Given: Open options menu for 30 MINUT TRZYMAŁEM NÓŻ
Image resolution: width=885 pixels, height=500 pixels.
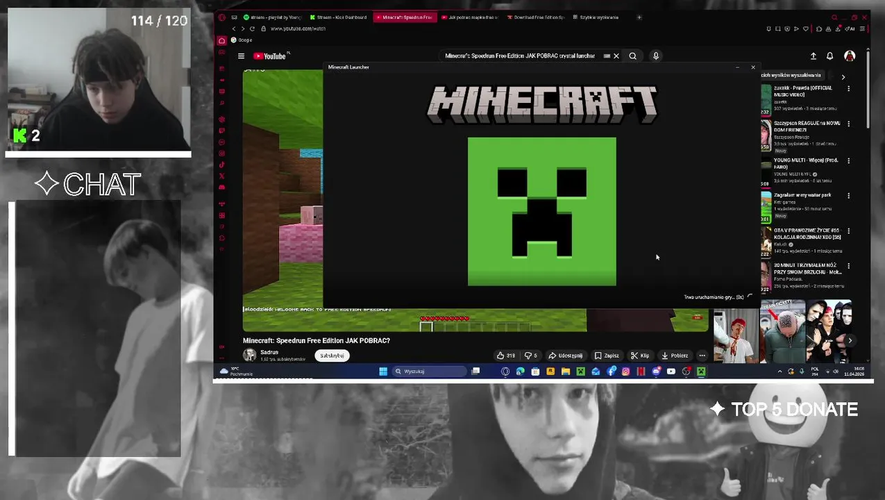Looking at the screenshot, I should click(848, 265).
